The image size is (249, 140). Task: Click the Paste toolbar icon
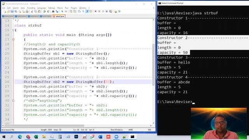click(39, 11)
